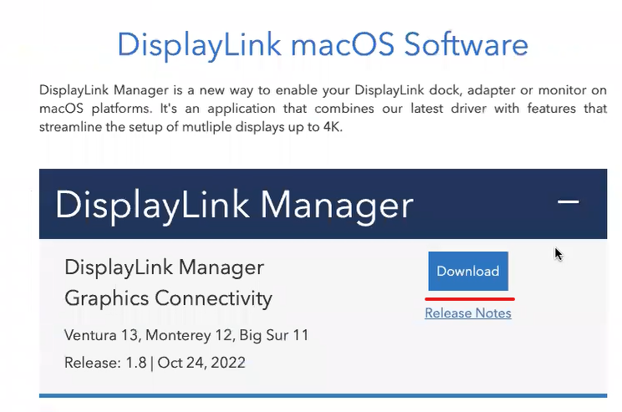Open the Release Notes link
This screenshot has width=622, height=412.
pyautogui.click(x=468, y=313)
